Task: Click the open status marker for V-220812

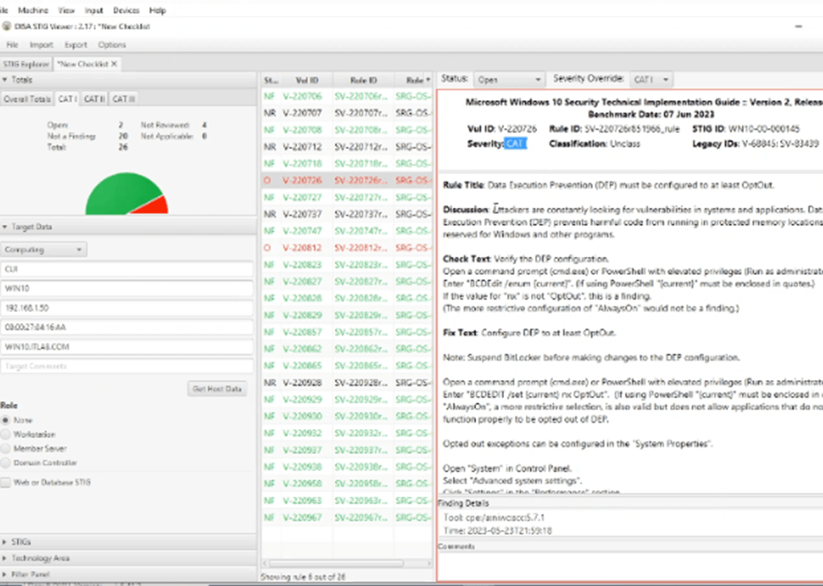Action: [267, 248]
